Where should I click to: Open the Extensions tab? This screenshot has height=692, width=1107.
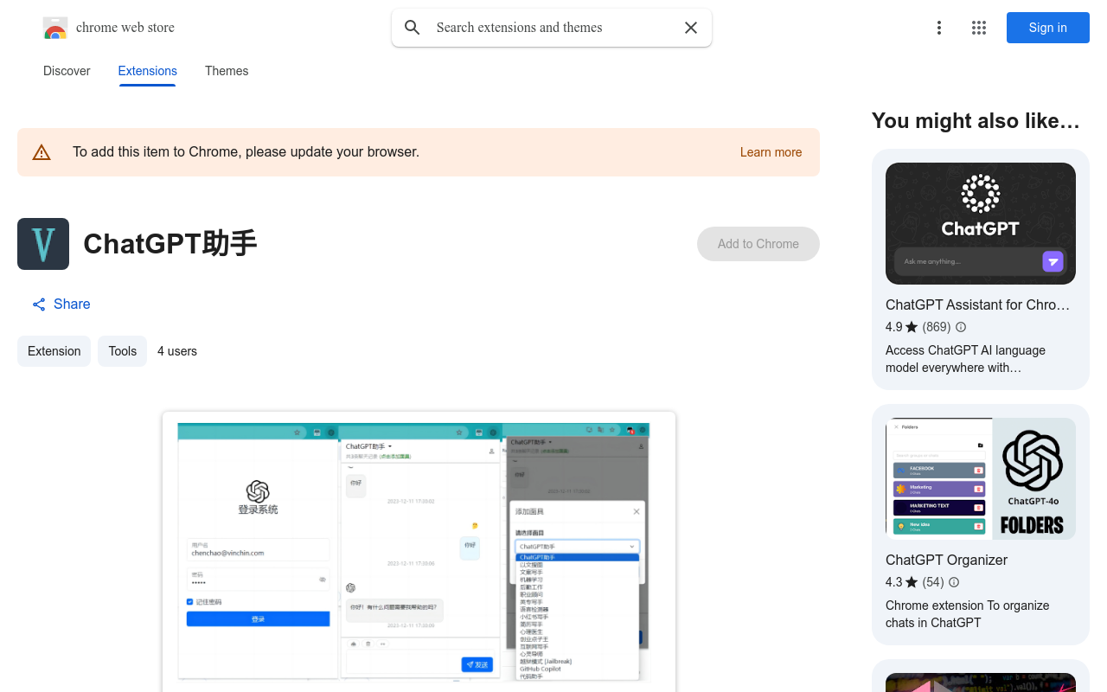[147, 71]
